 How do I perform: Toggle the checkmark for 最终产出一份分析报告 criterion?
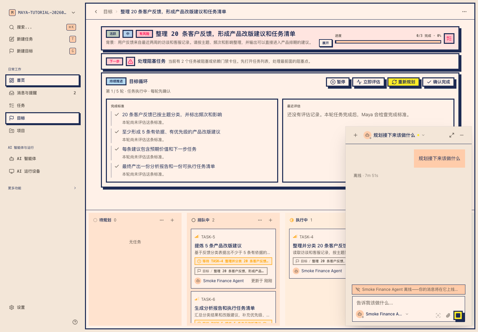[x=117, y=166]
